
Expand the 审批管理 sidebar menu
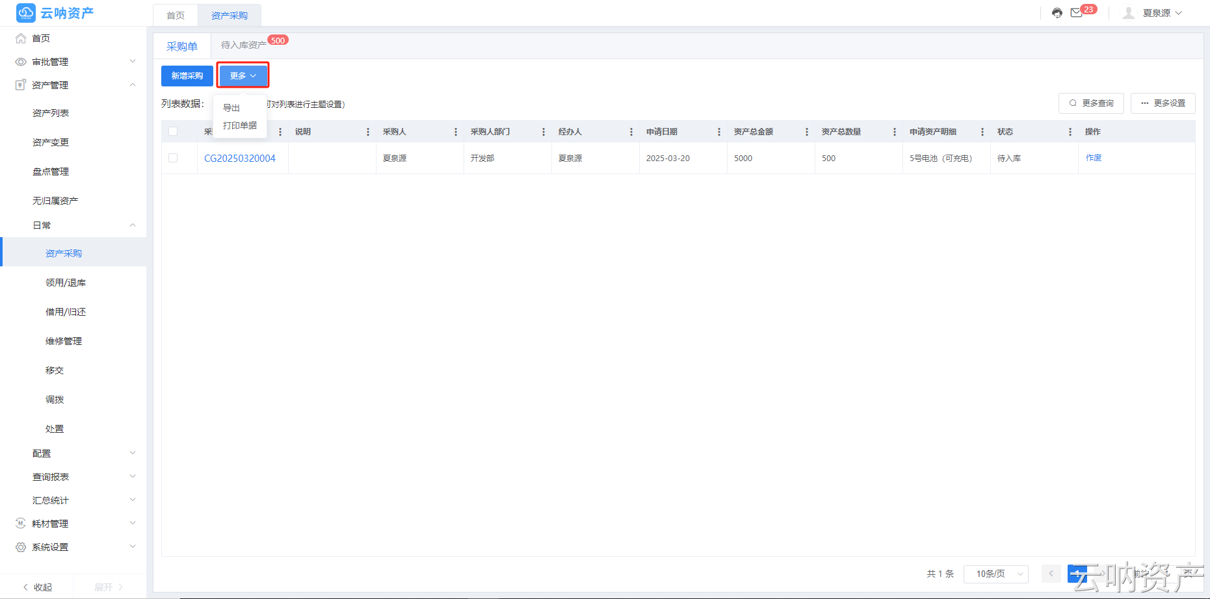pos(133,62)
